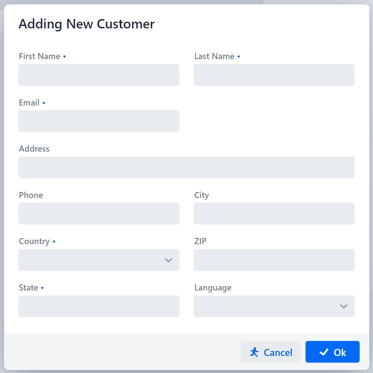This screenshot has height=373, width=373.
Task: Click the required indicator dot next to Last Name
Action: 239,57
